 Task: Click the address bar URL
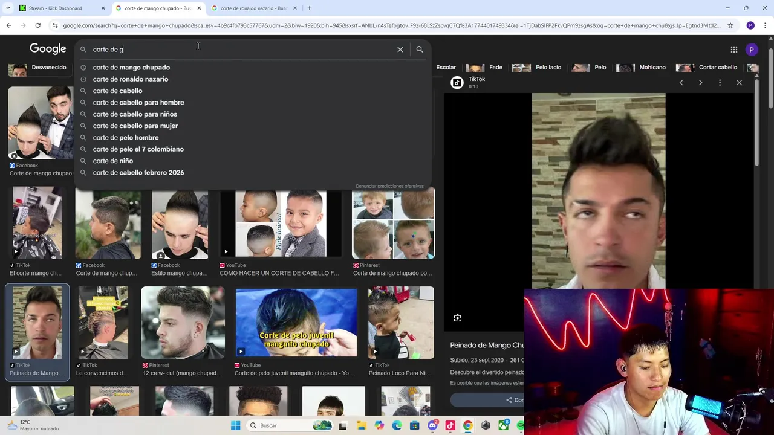coord(392,25)
